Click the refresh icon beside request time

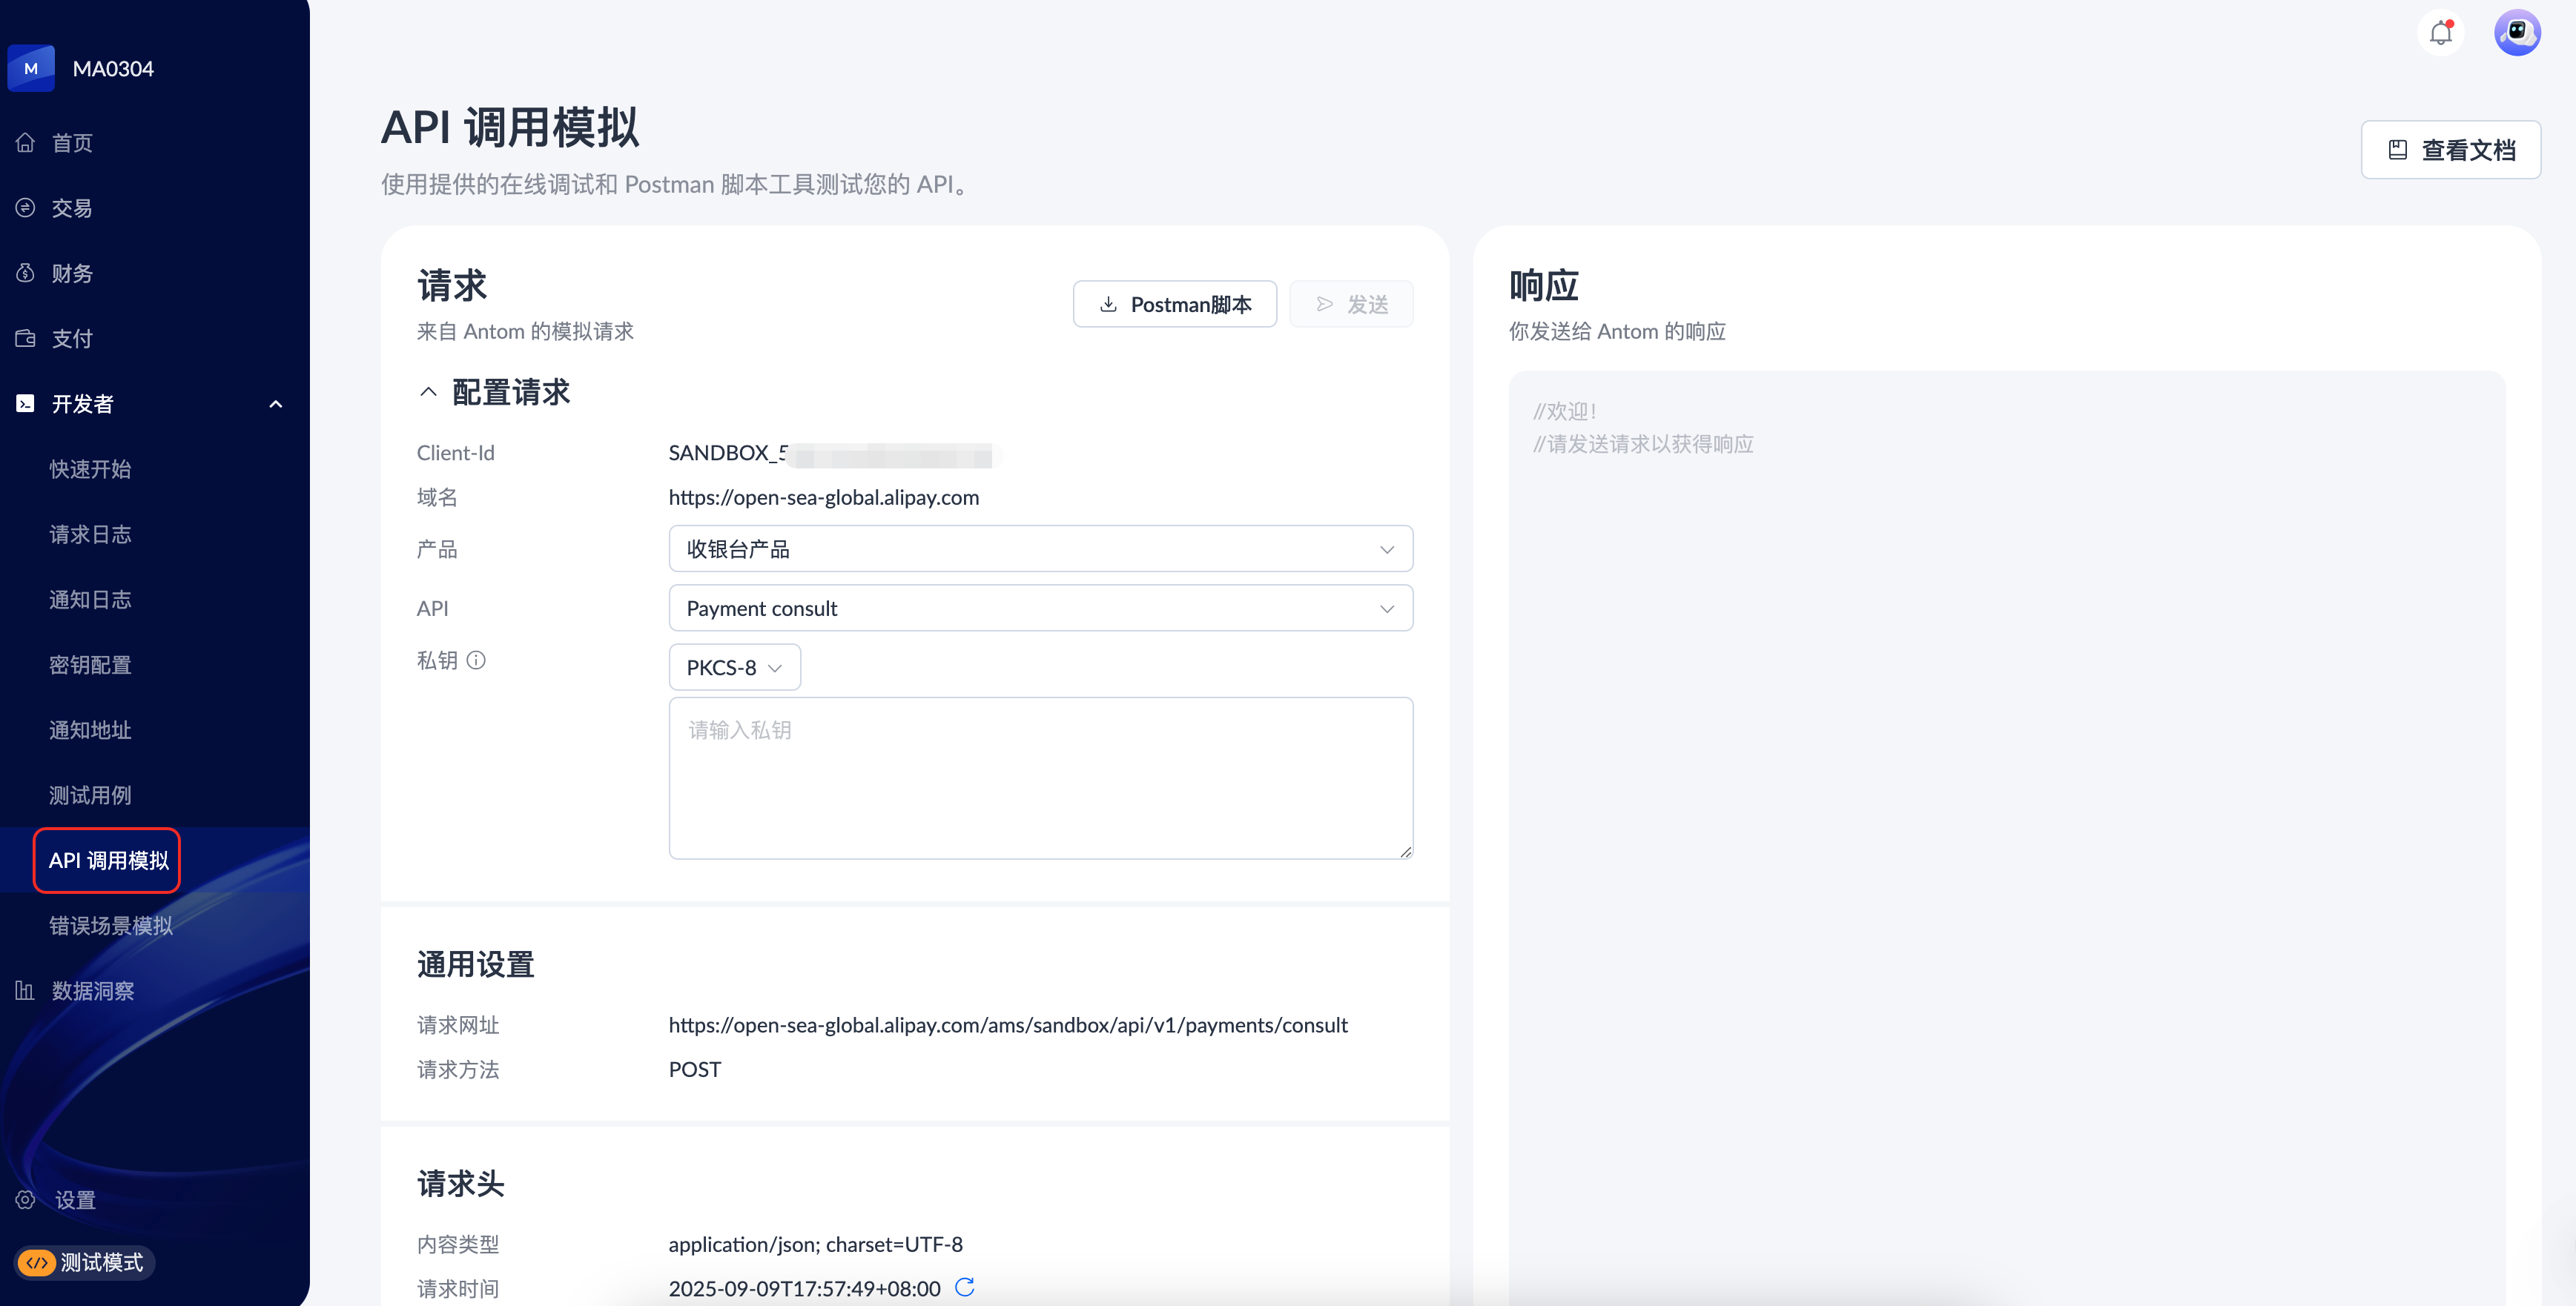965,1287
